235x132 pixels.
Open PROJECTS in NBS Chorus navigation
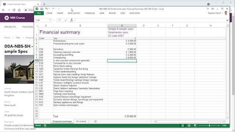10,27
